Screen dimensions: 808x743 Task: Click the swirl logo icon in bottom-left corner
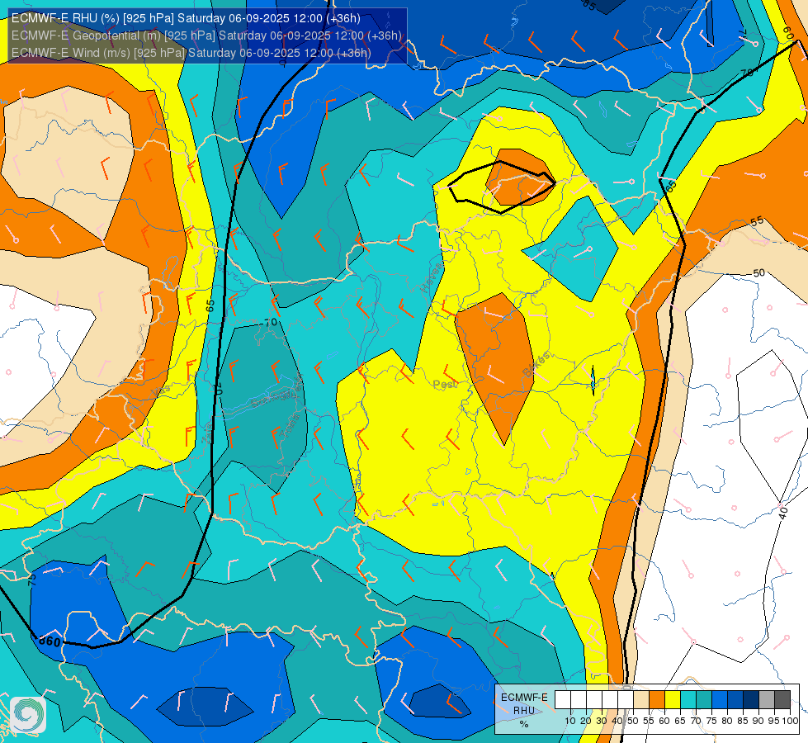point(28,715)
